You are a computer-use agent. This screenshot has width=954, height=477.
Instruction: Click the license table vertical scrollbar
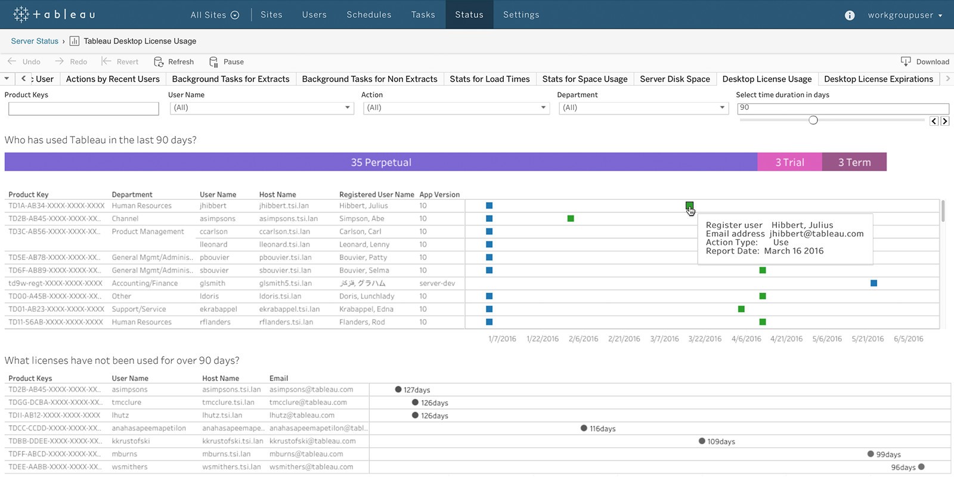click(x=943, y=211)
